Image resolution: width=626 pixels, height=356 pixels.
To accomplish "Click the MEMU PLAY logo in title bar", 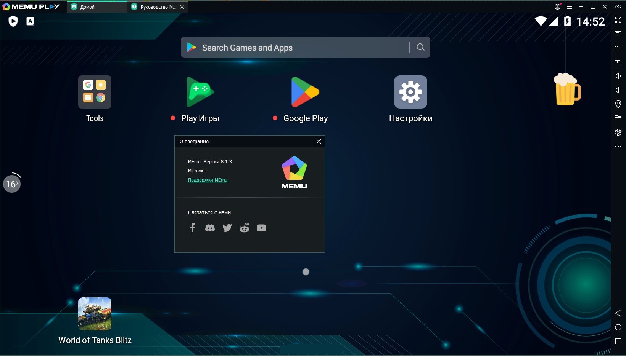I will 31,6.
